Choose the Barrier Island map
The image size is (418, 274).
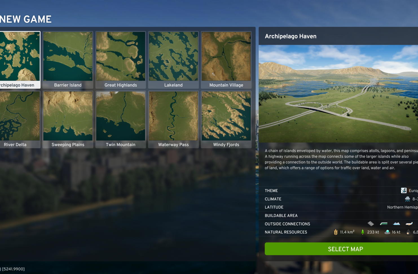(x=68, y=60)
